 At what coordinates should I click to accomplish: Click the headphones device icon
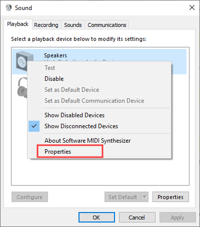tap(22, 88)
